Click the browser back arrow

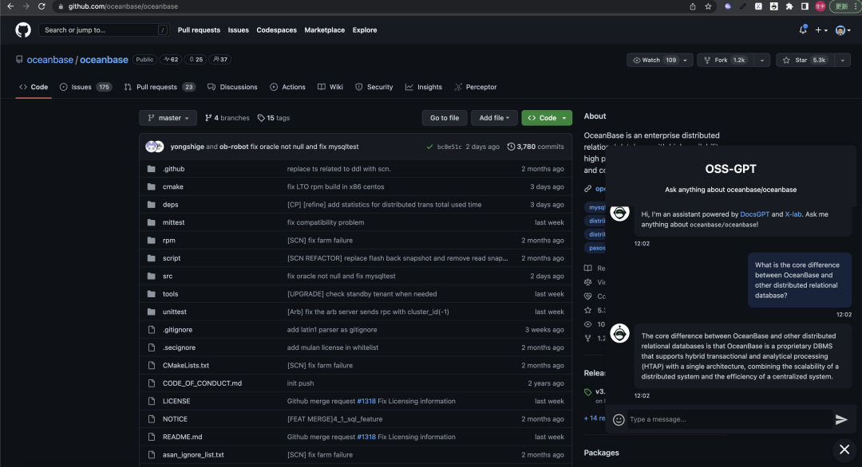10,6
